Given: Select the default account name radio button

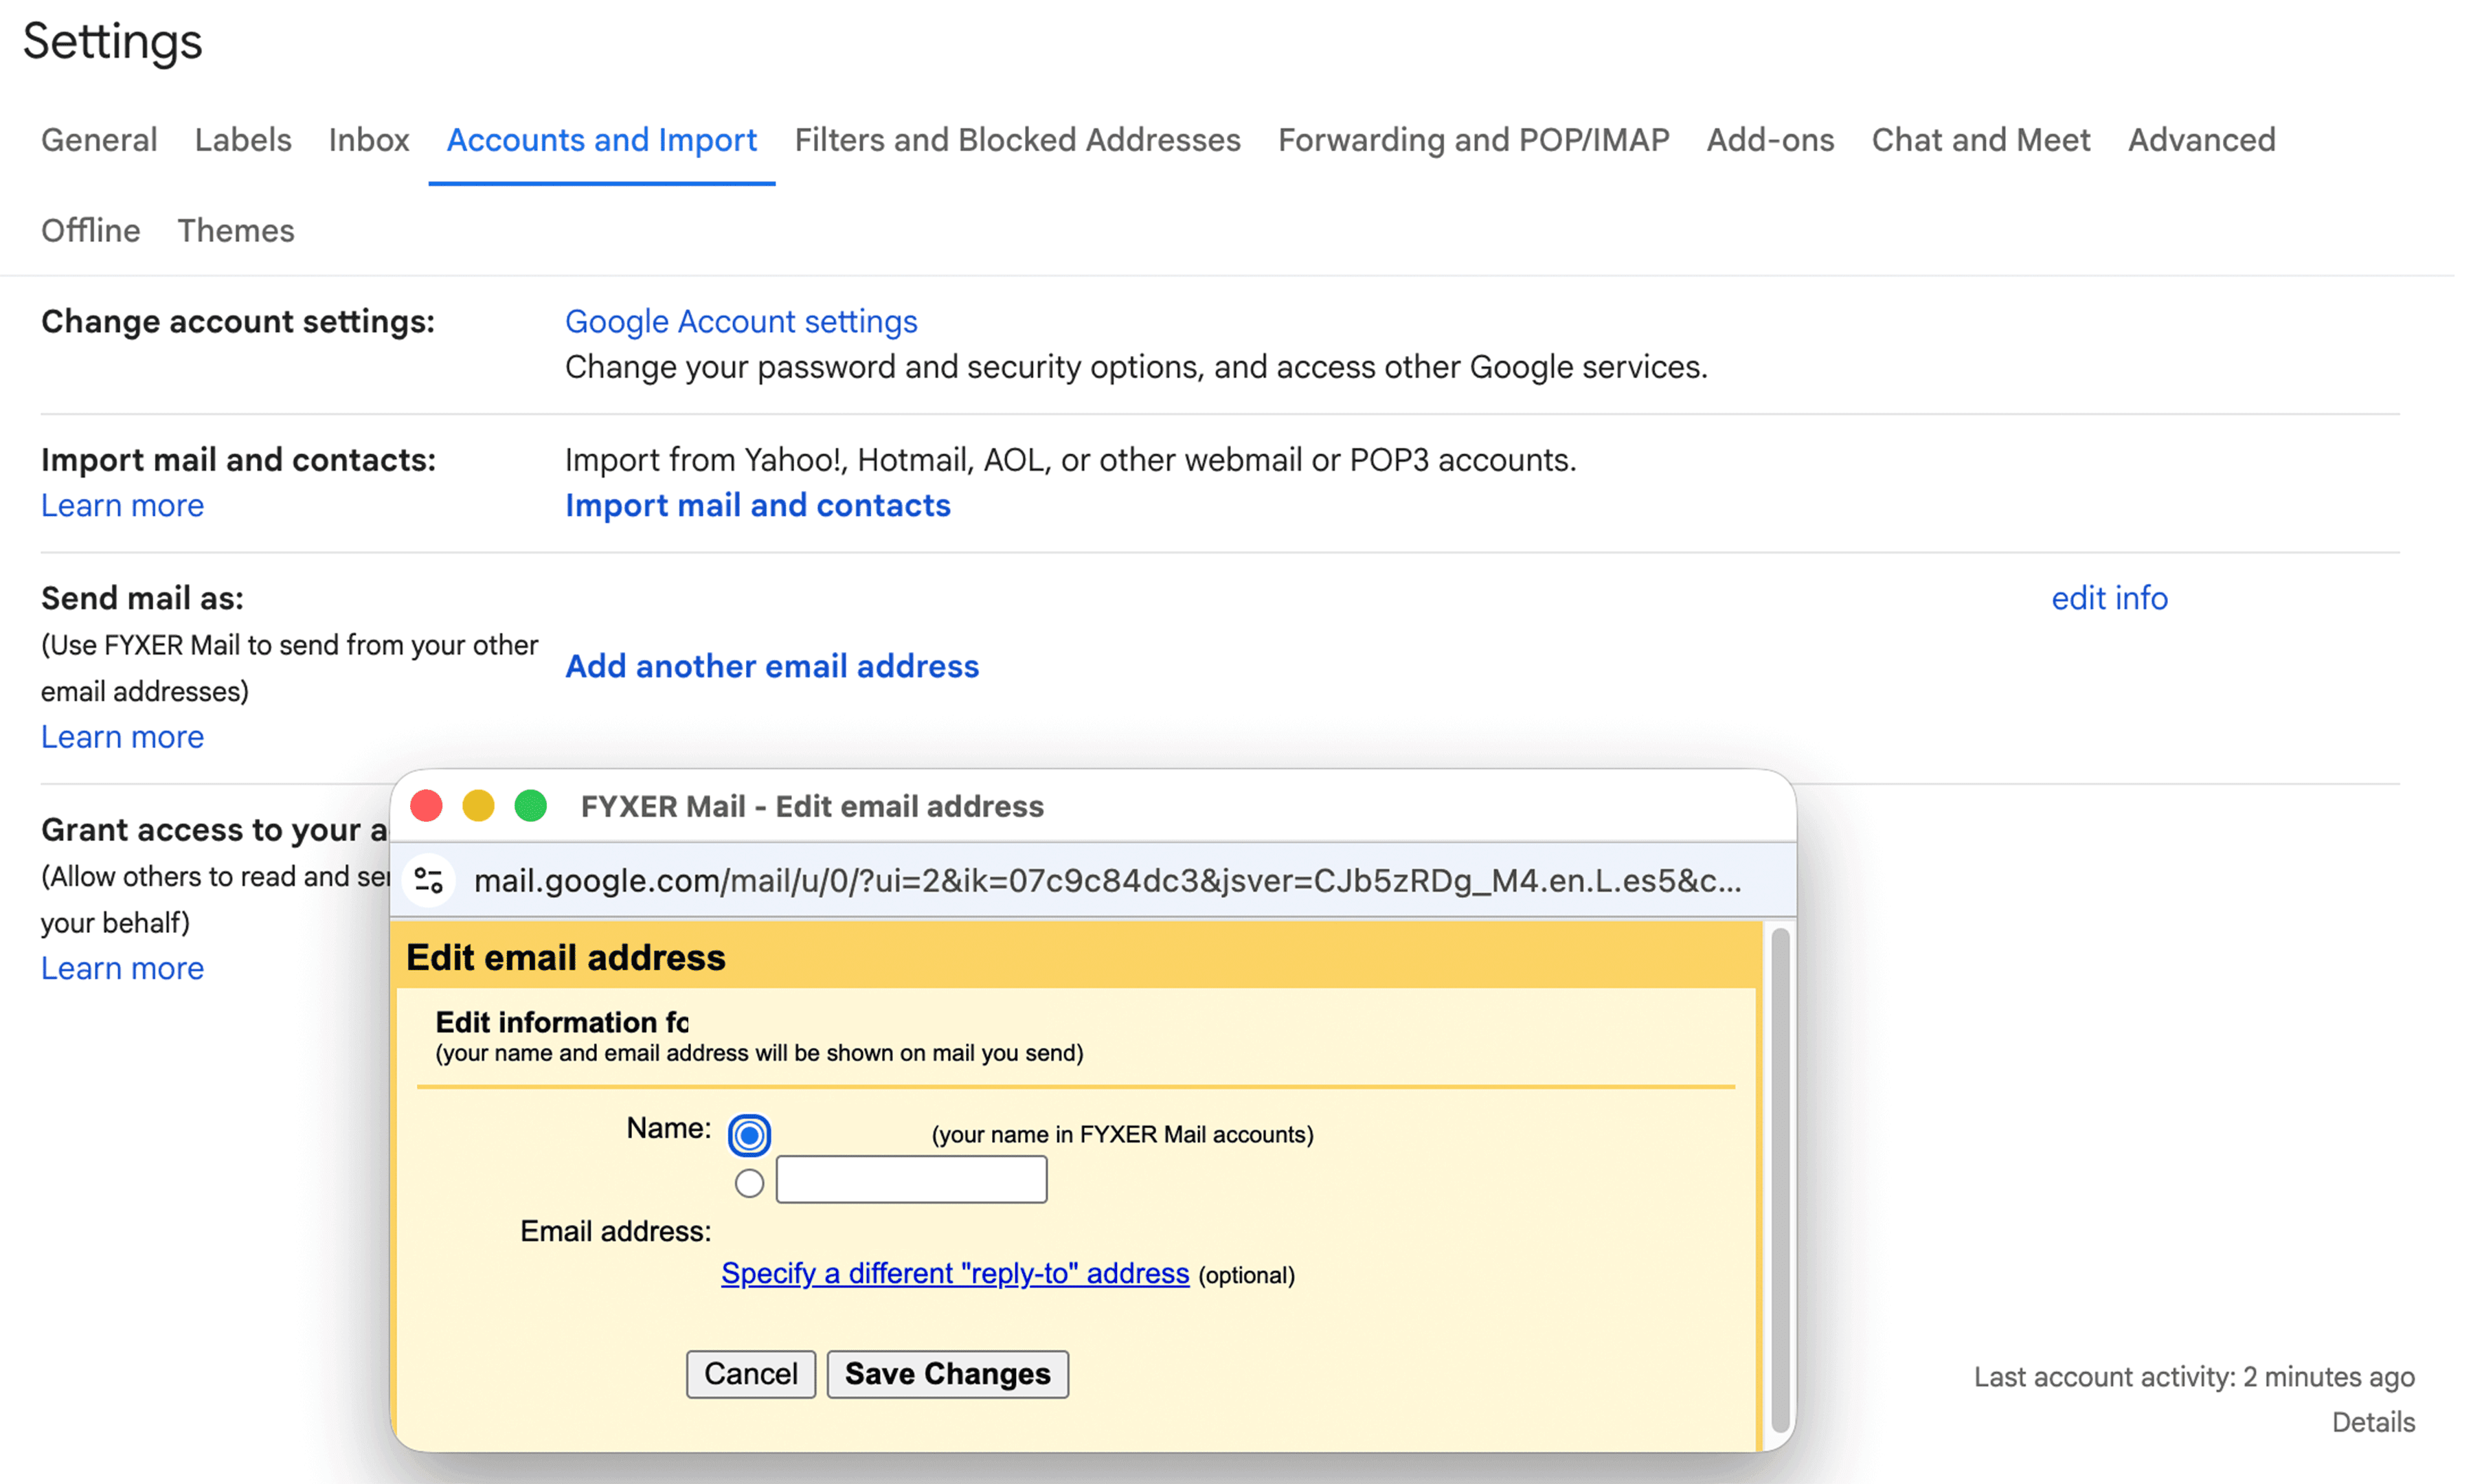Looking at the screenshot, I should click(749, 1135).
